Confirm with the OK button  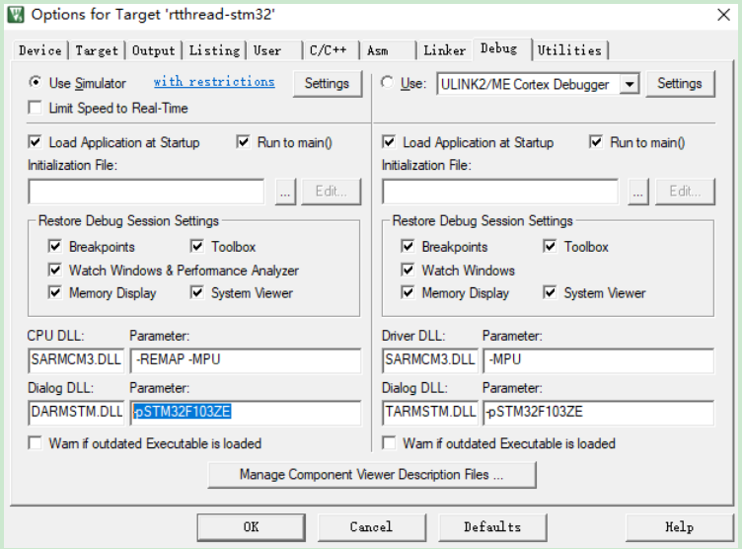(x=251, y=527)
